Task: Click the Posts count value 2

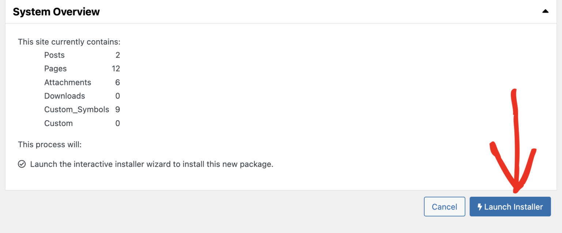Action: coord(117,55)
